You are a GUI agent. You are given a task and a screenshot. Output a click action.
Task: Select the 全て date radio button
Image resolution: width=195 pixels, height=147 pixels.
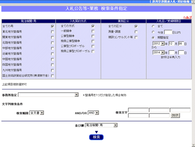click(153, 26)
